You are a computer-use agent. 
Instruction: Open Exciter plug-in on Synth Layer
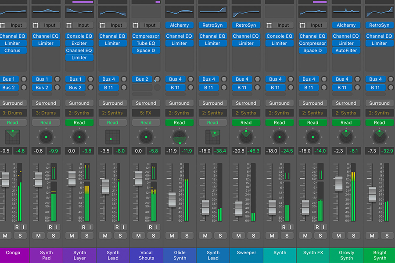coord(79,43)
